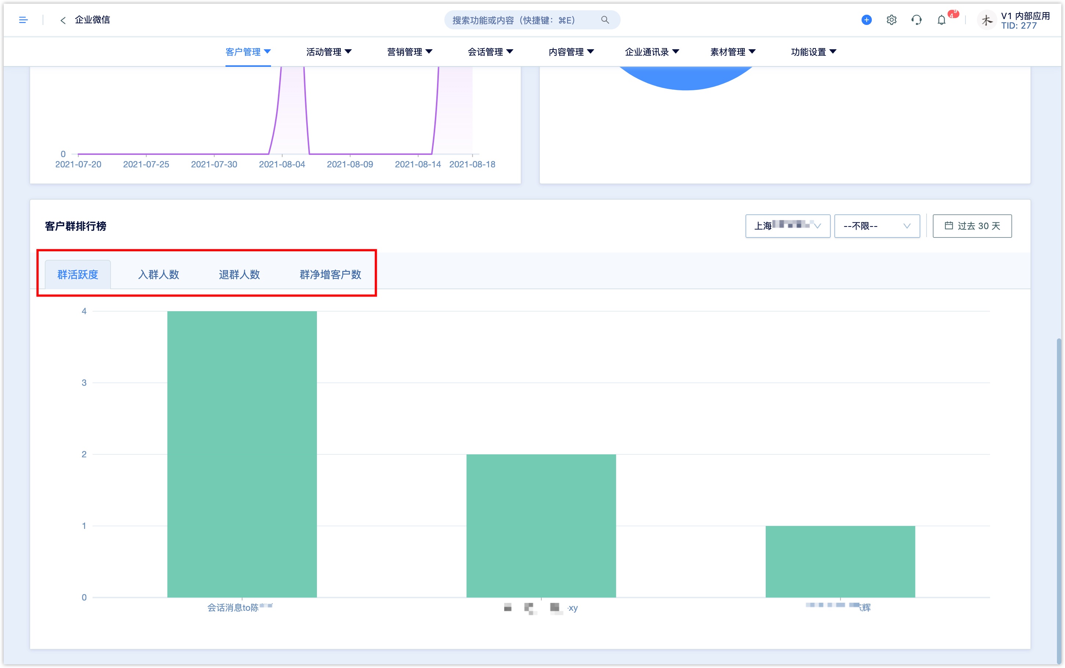Screen dimensions: 1065x668
Task: Open notifications via the bell icon
Action: [941, 20]
